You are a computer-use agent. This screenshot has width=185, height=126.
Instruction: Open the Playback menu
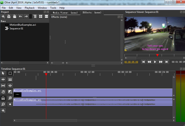30,8
